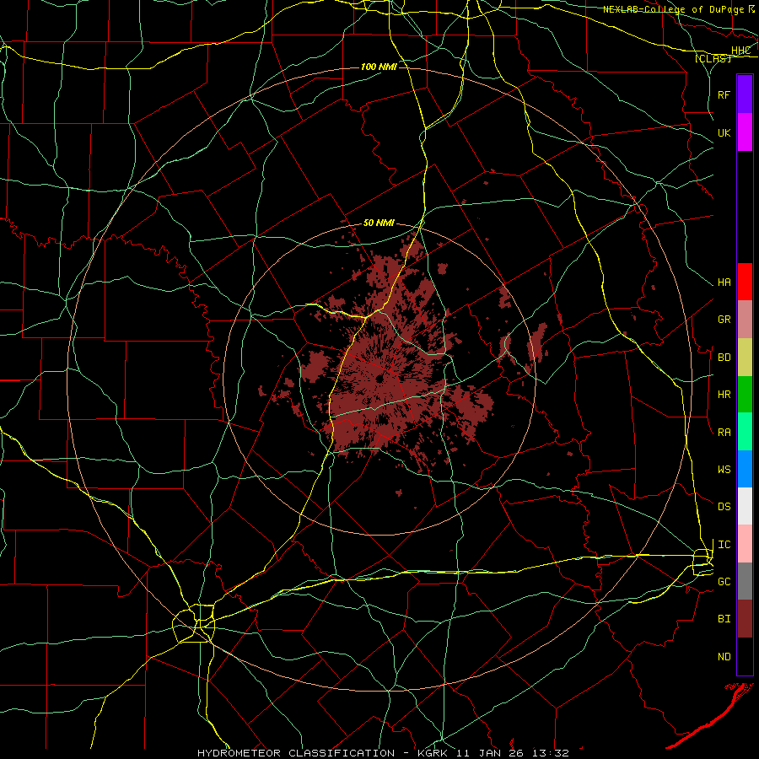Viewport: 759px width, 759px height.
Task: Click the RF legend label
Action: (724, 94)
